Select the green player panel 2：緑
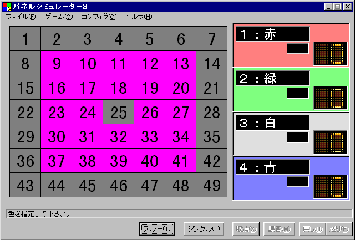Image resolution: width=355 pixels, height=240 pixels. click(291, 89)
